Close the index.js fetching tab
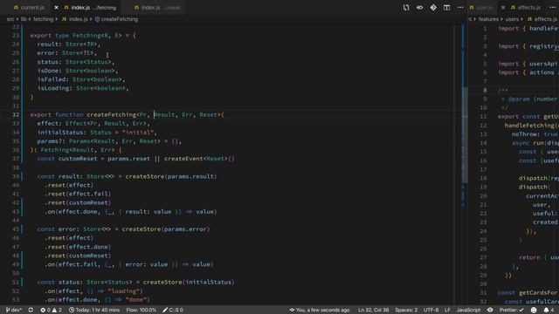The height and width of the screenshot is (314, 559). point(56,8)
